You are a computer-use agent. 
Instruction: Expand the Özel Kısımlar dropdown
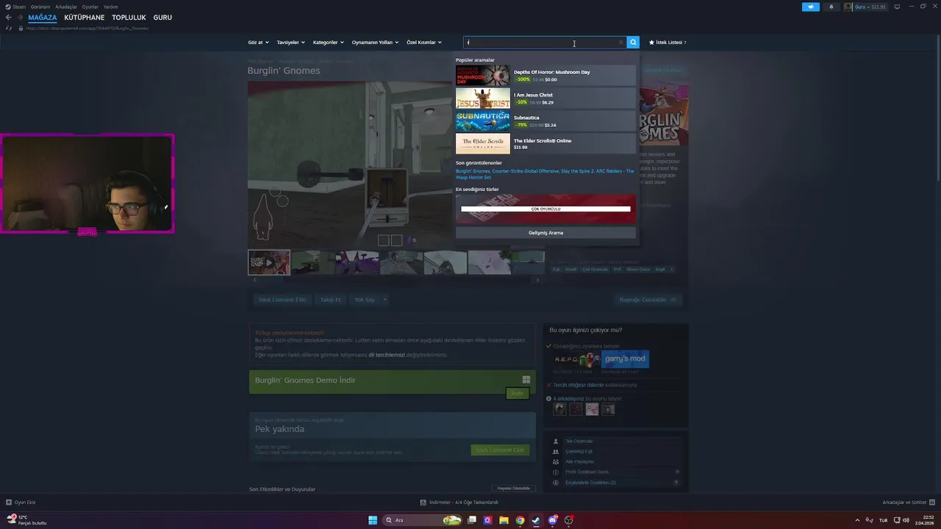[424, 43]
